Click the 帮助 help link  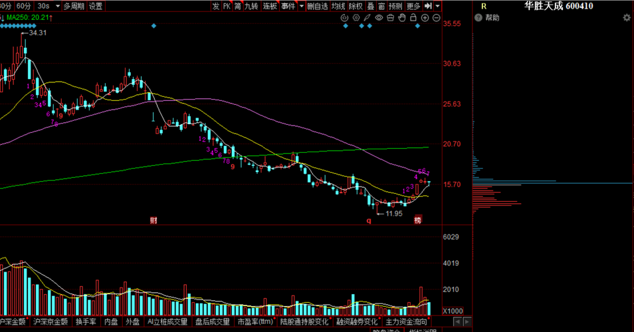coord(492,18)
